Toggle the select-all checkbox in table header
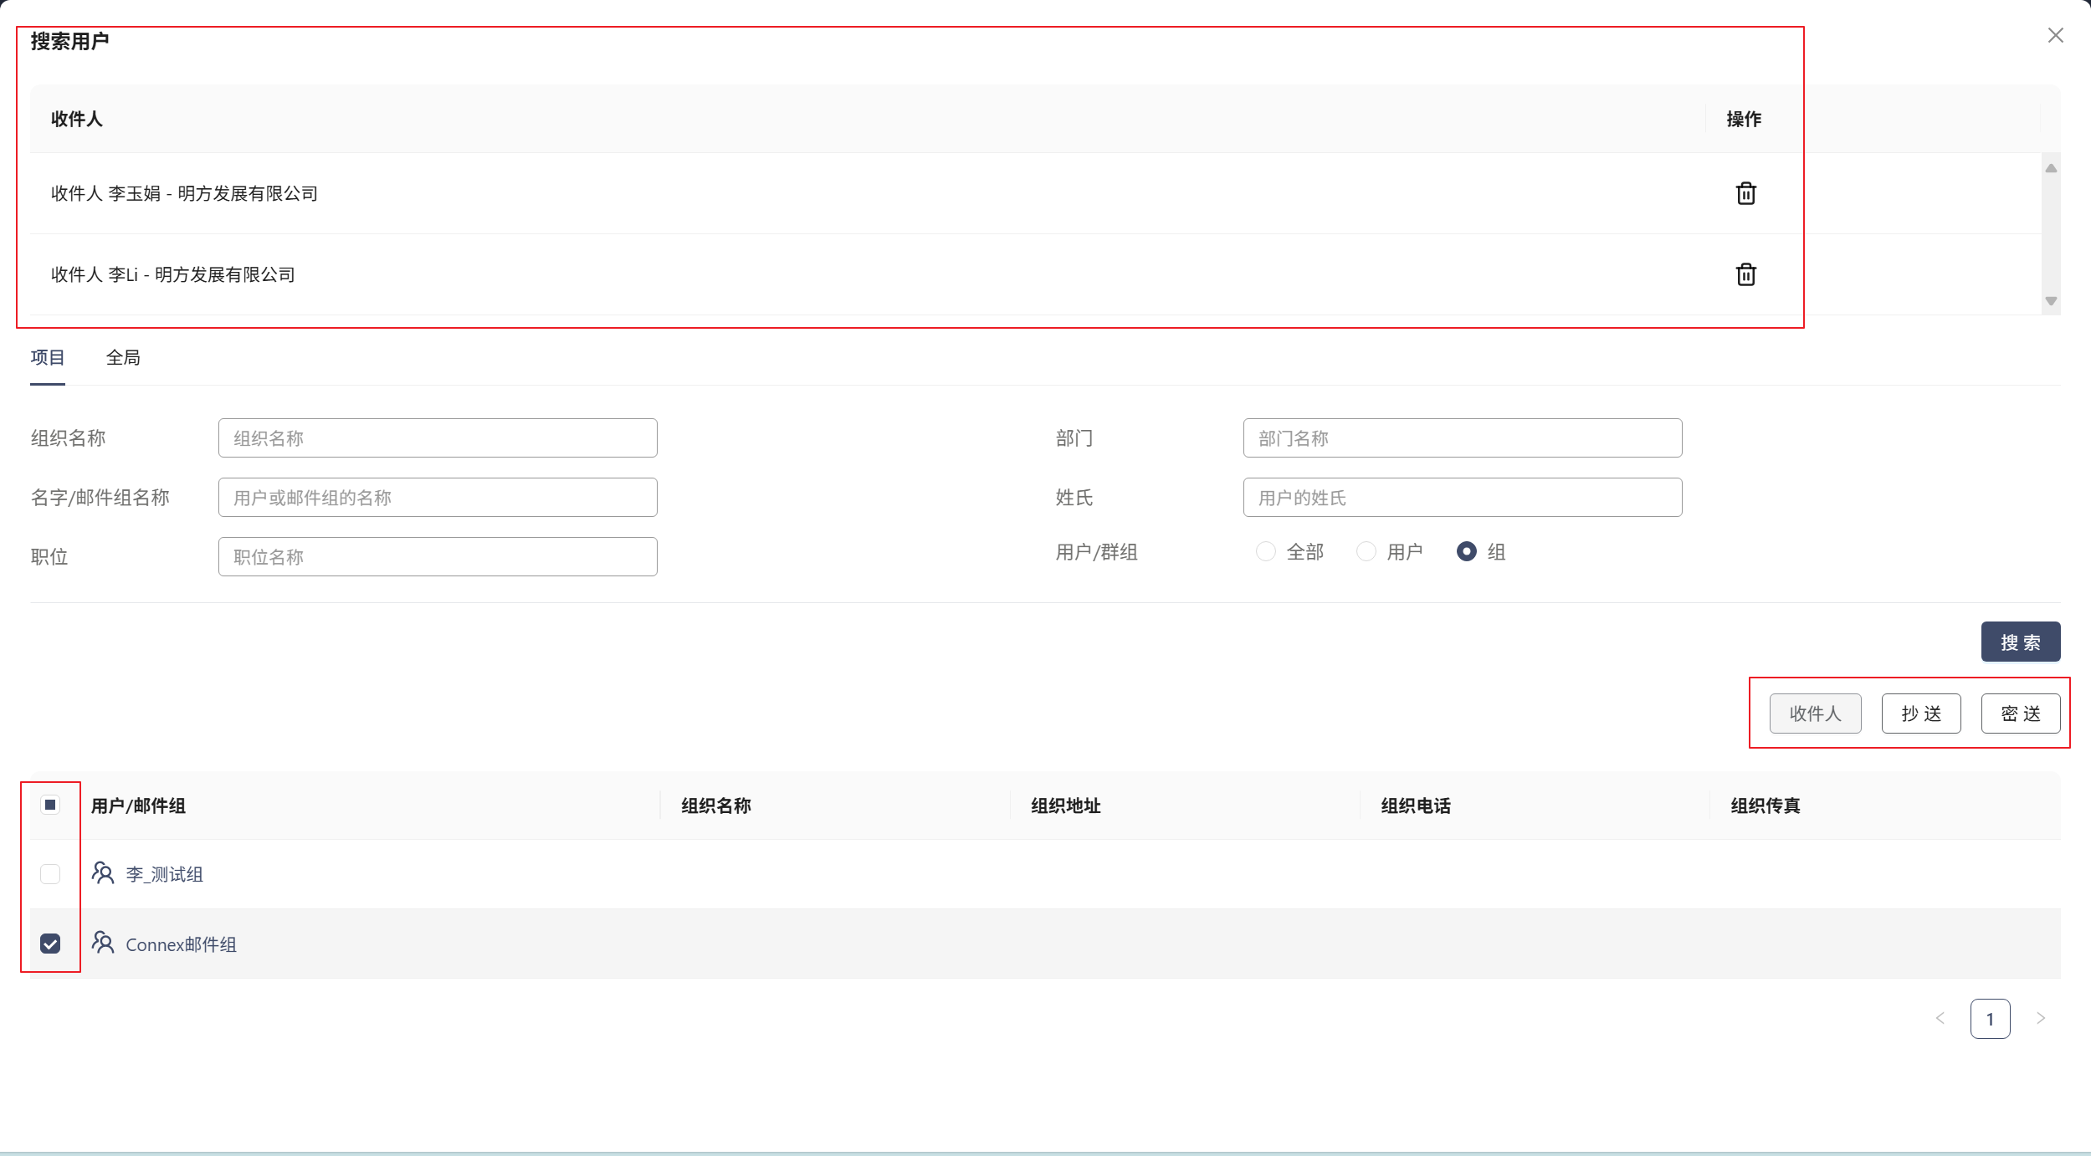Viewport: 2091px width, 1156px height. coord(50,805)
